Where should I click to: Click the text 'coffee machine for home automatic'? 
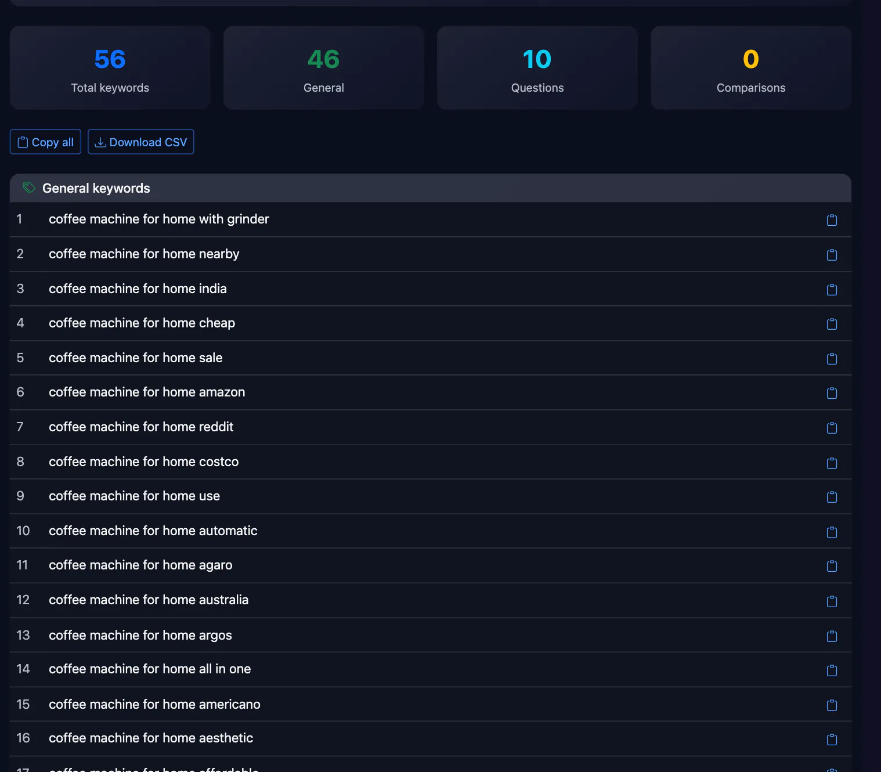(153, 531)
